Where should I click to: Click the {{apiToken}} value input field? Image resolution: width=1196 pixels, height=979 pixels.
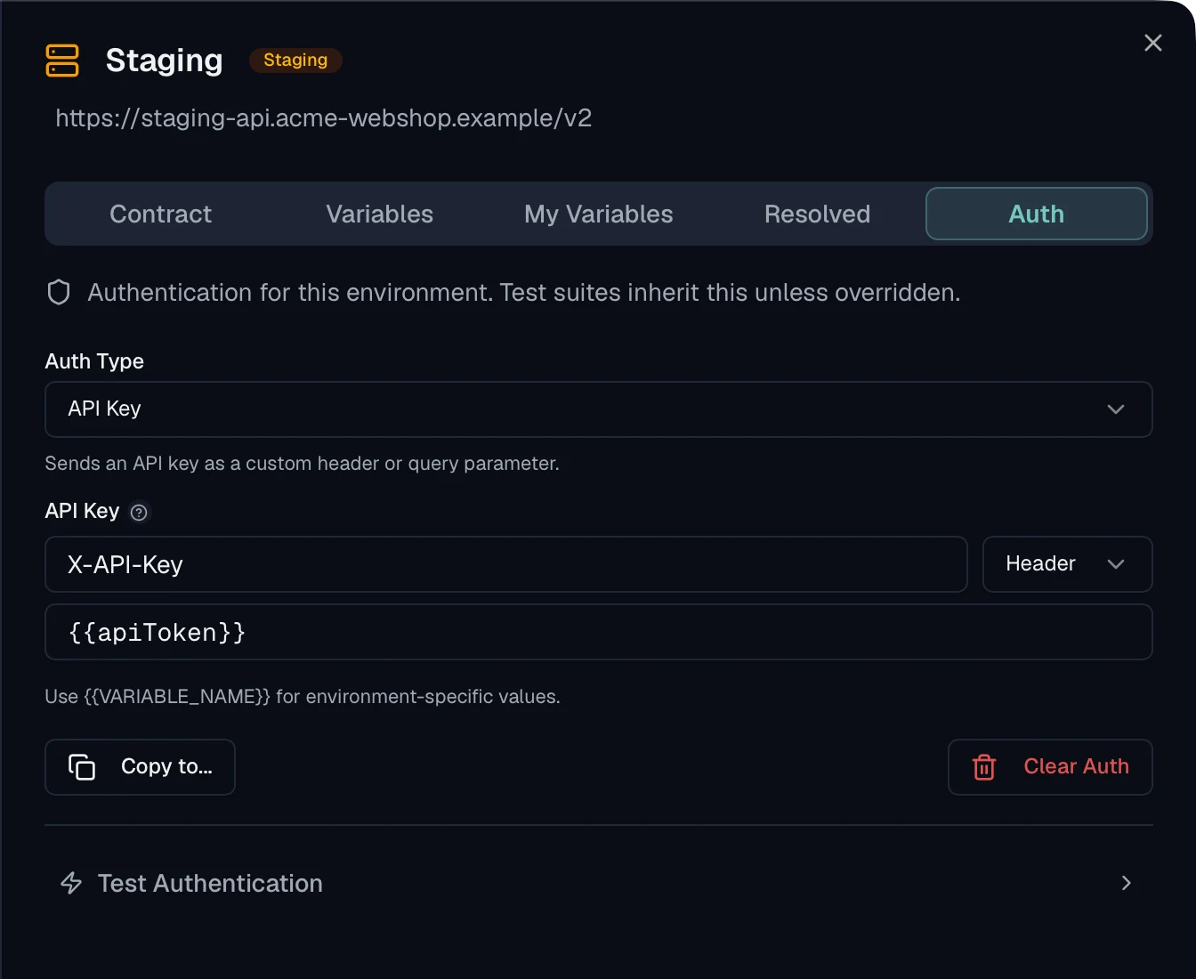click(x=599, y=632)
